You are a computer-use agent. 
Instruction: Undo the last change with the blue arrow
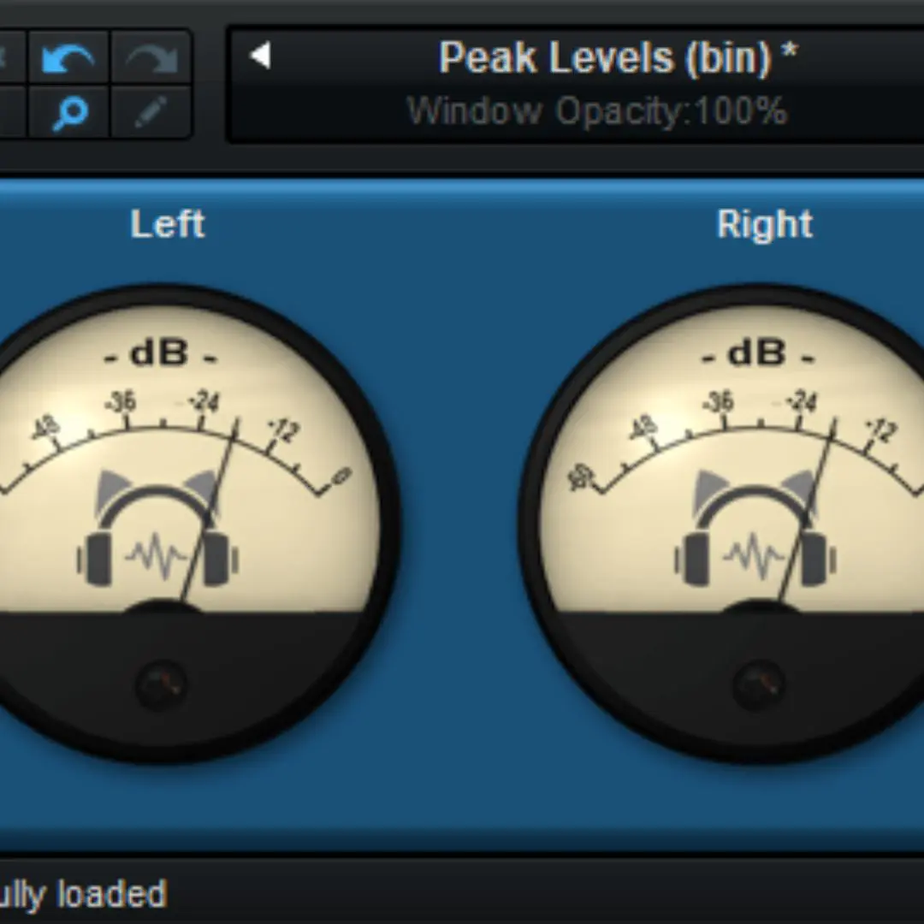[68, 57]
